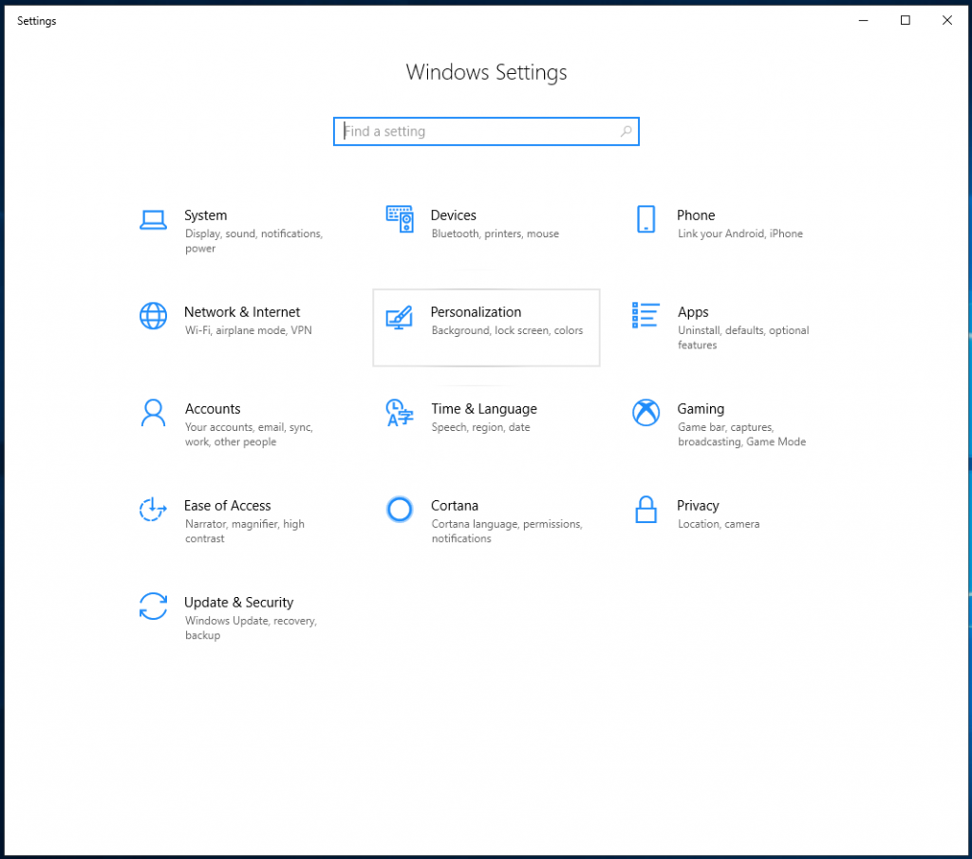The image size is (972, 859).
Task: Open System settings via laptop icon
Action: (x=153, y=219)
